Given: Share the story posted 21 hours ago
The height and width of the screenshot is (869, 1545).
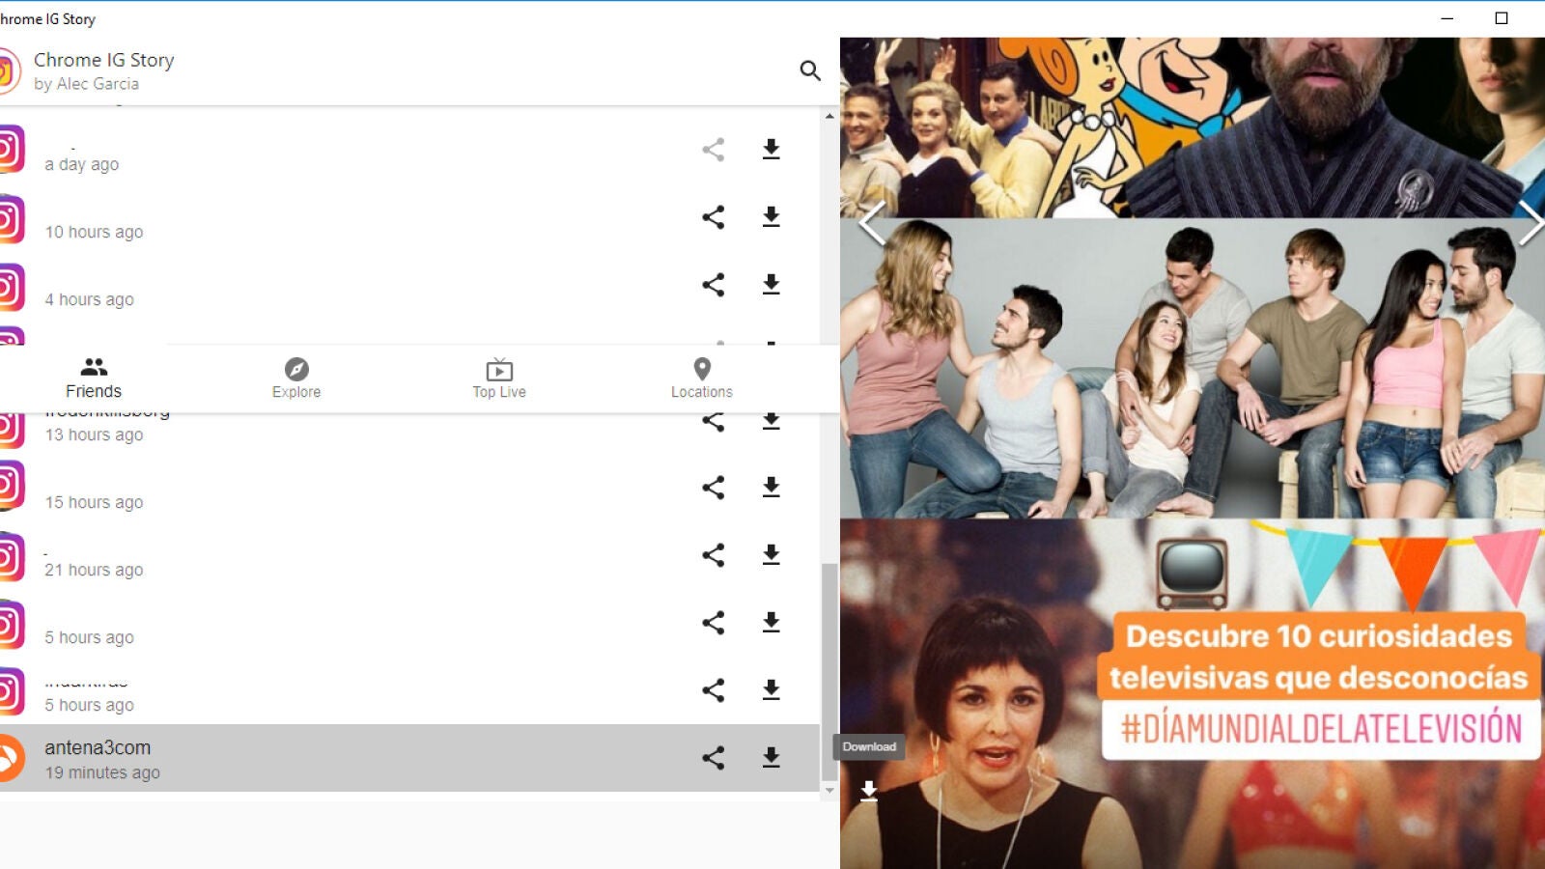Looking at the screenshot, I should tap(713, 555).
